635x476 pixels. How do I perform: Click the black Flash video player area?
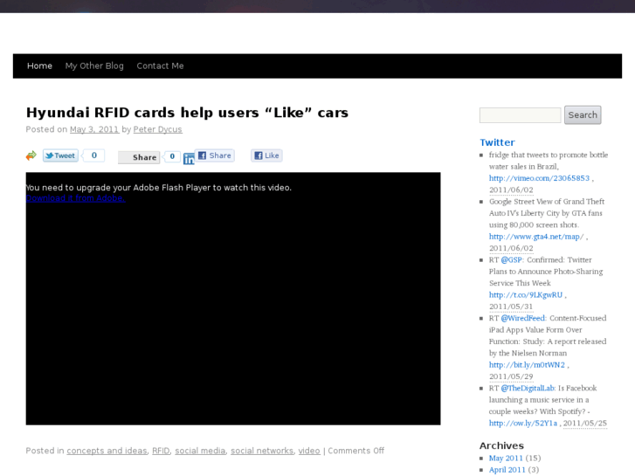(233, 299)
